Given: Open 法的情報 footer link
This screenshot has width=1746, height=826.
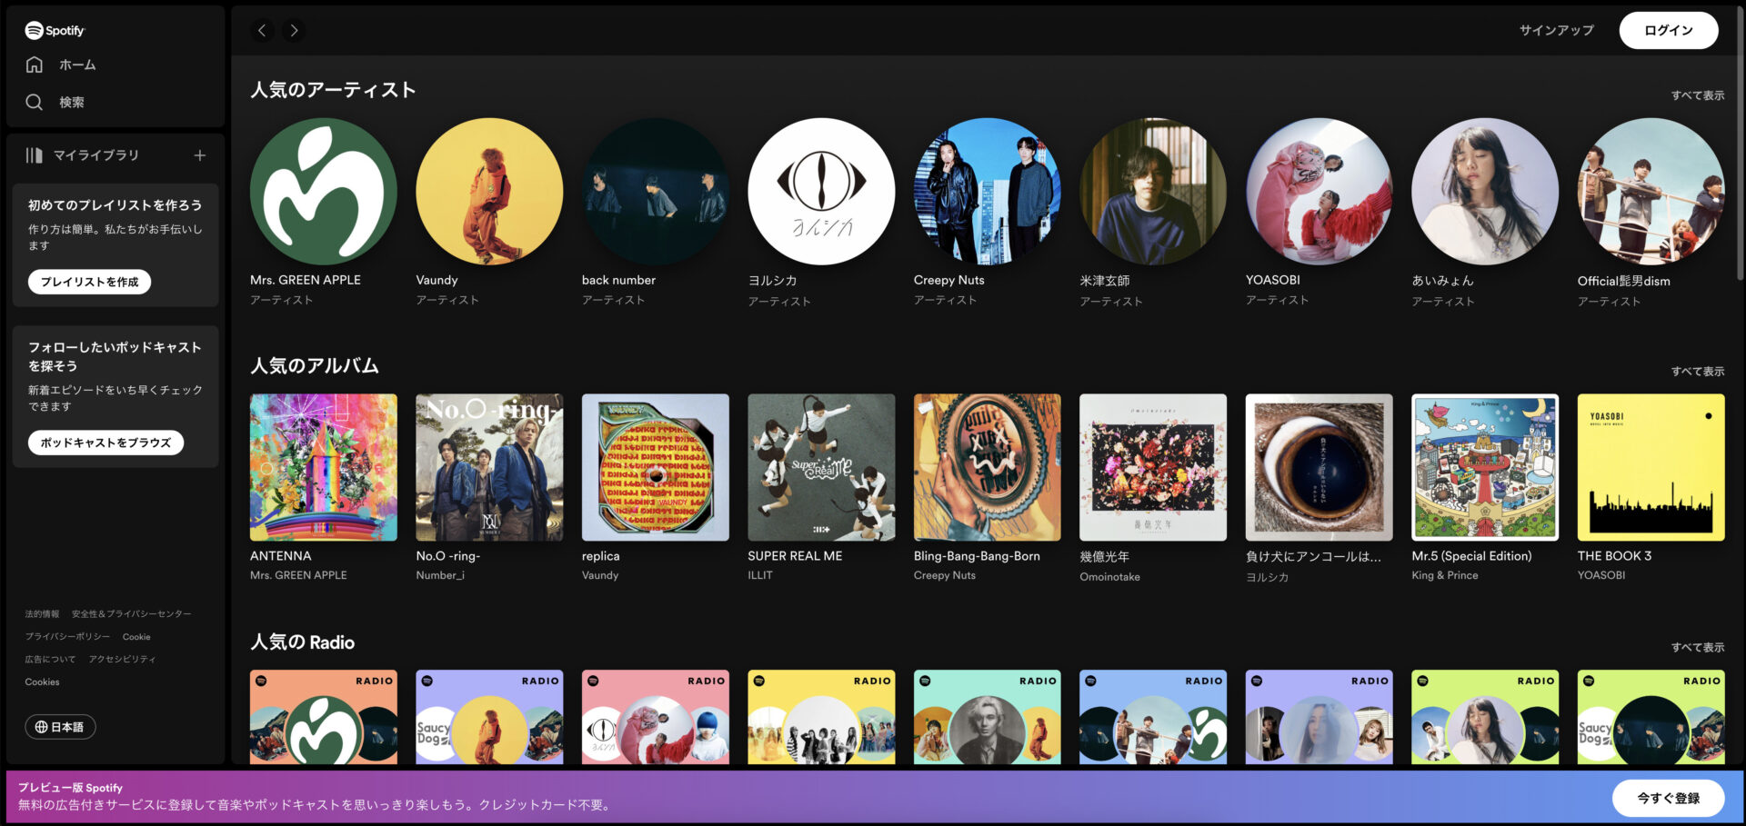Looking at the screenshot, I should [x=42, y=614].
